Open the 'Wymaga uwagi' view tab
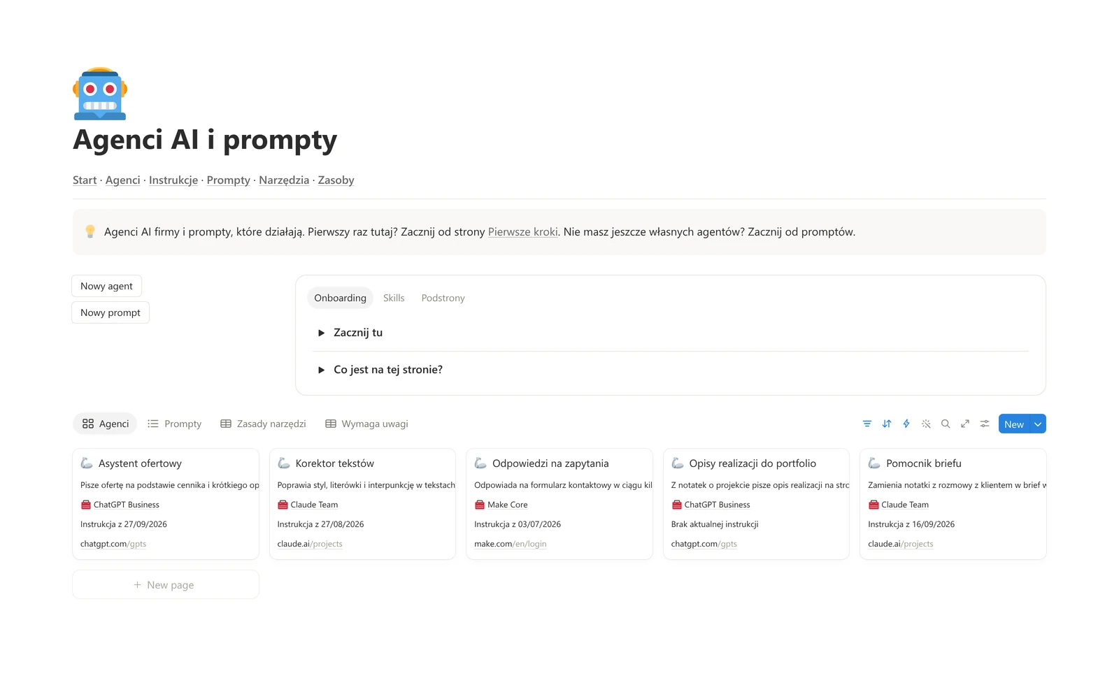The height and width of the screenshot is (699, 1119). tap(366, 424)
